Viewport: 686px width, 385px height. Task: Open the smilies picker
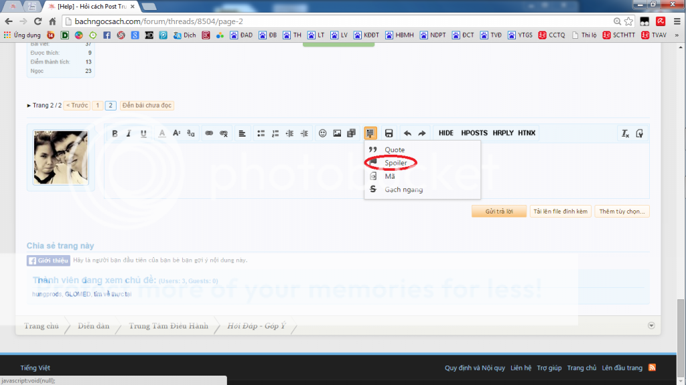coord(322,133)
